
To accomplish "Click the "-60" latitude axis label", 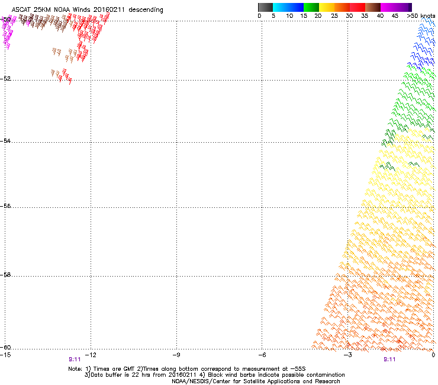I will pos(5,347).
